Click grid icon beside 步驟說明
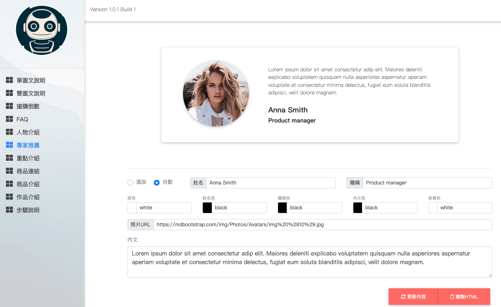 pyautogui.click(x=9, y=210)
